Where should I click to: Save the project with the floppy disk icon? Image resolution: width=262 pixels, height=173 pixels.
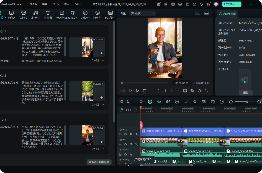pos(187,4)
